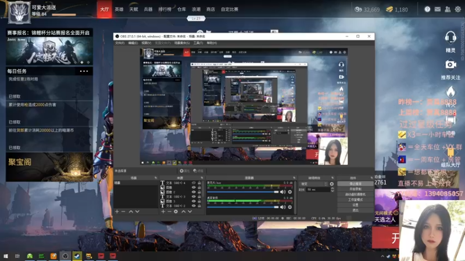465x261 pixels.
Task: Open OBS 视图(V) menu
Action: coord(146,43)
